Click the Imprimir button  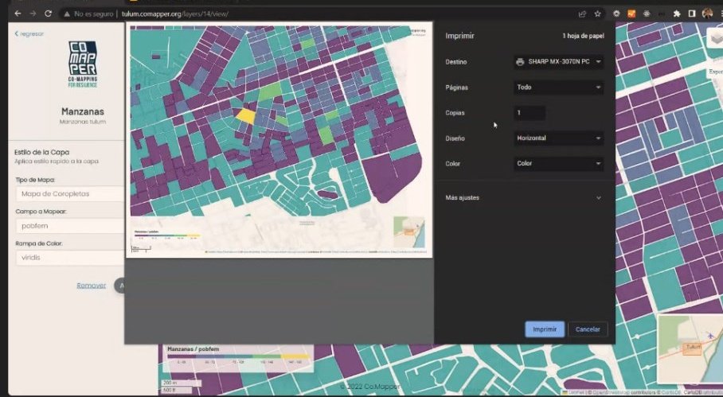[x=545, y=329]
